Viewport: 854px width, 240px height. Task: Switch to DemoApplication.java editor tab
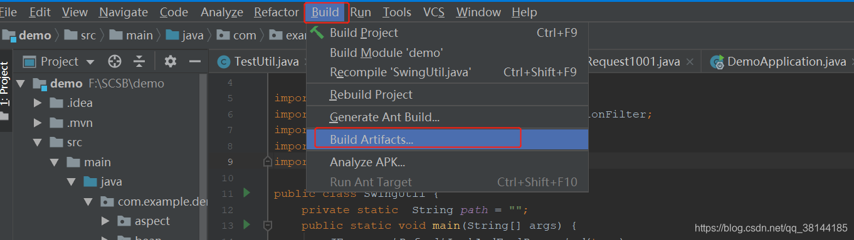click(x=787, y=62)
